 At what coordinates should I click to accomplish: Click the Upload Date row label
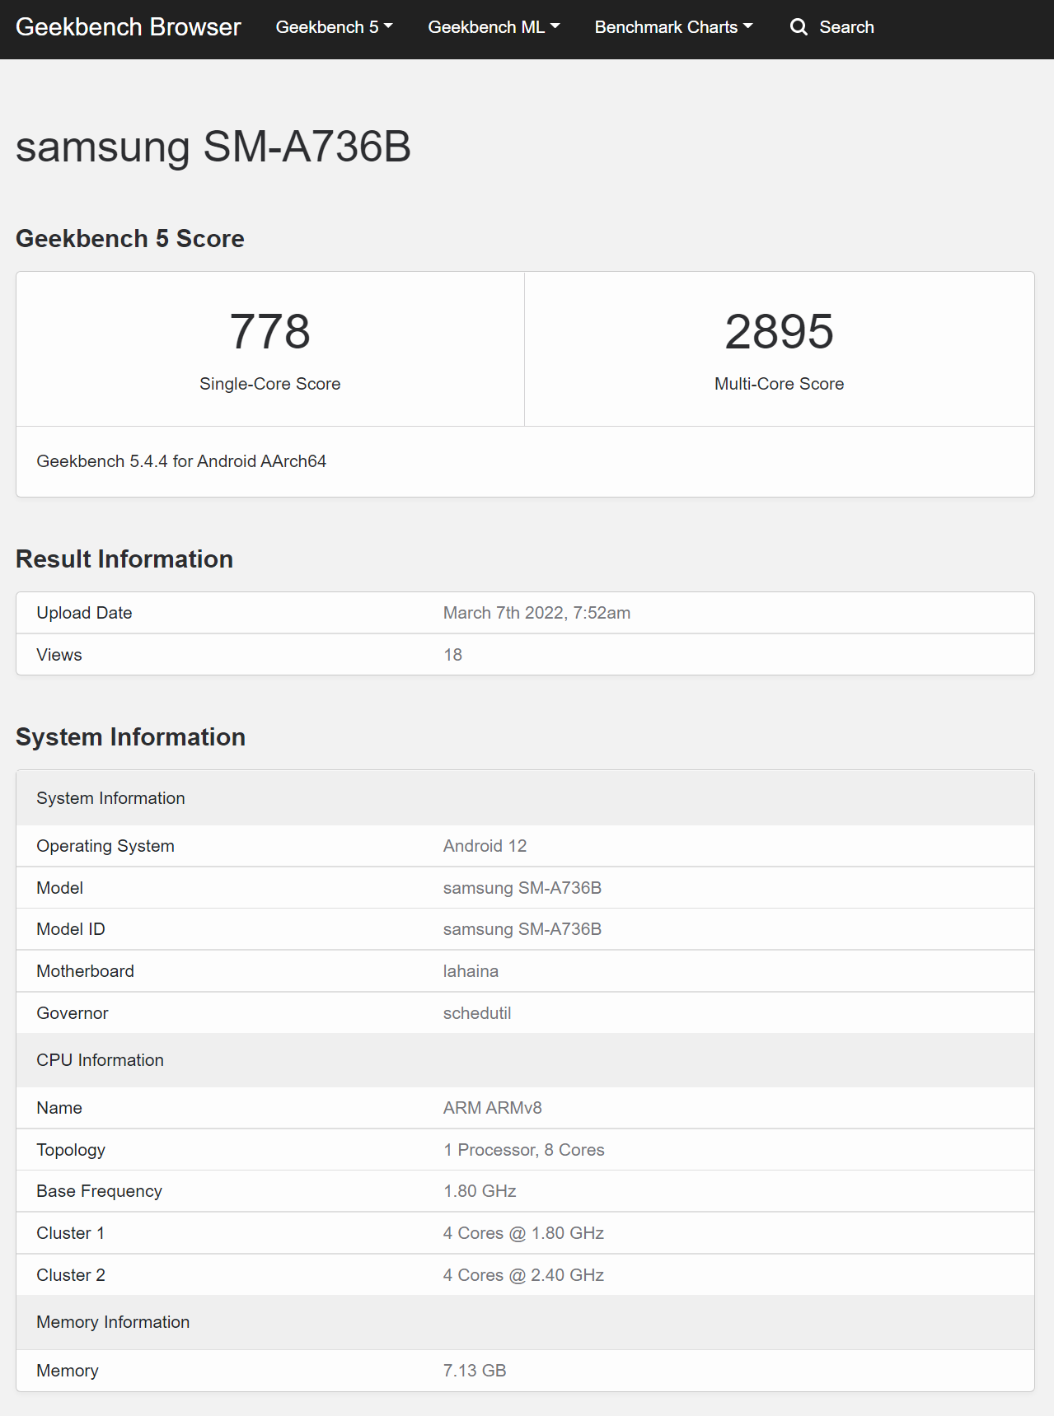click(84, 613)
